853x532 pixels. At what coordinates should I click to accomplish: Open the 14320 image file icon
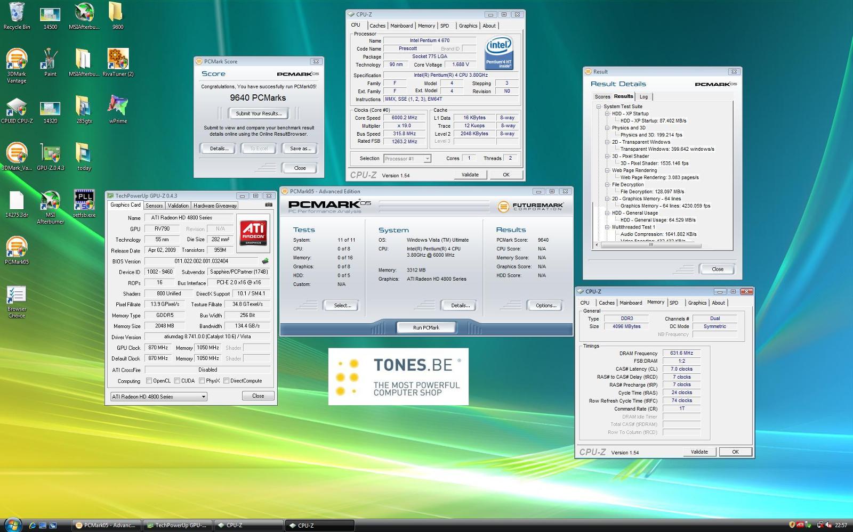[50, 110]
